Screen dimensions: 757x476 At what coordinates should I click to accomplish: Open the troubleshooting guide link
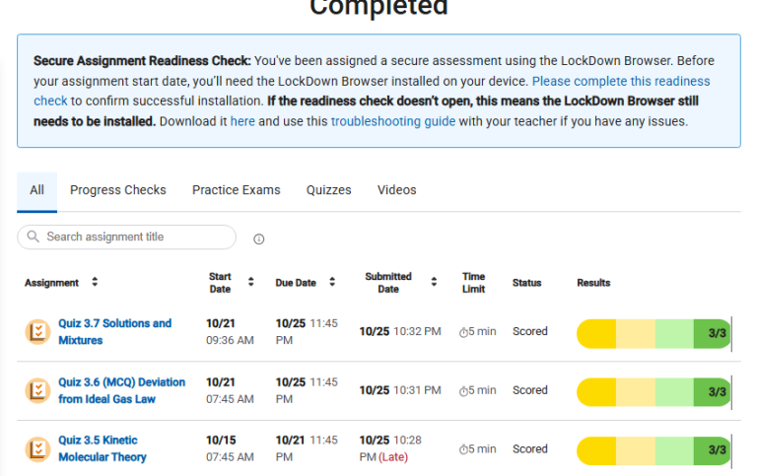pos(393,121)
